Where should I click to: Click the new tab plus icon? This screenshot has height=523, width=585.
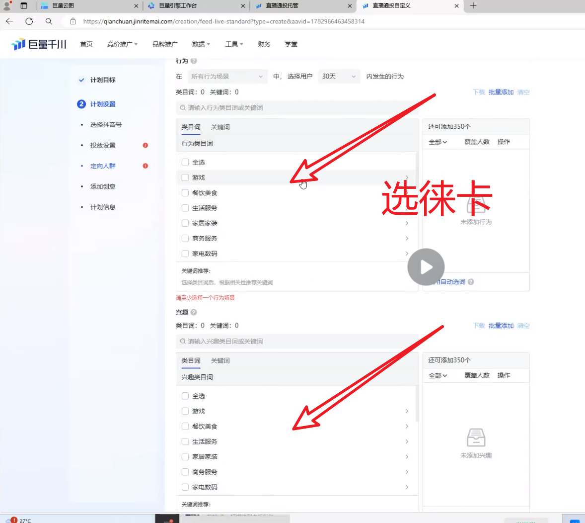[x=473, y=6]
